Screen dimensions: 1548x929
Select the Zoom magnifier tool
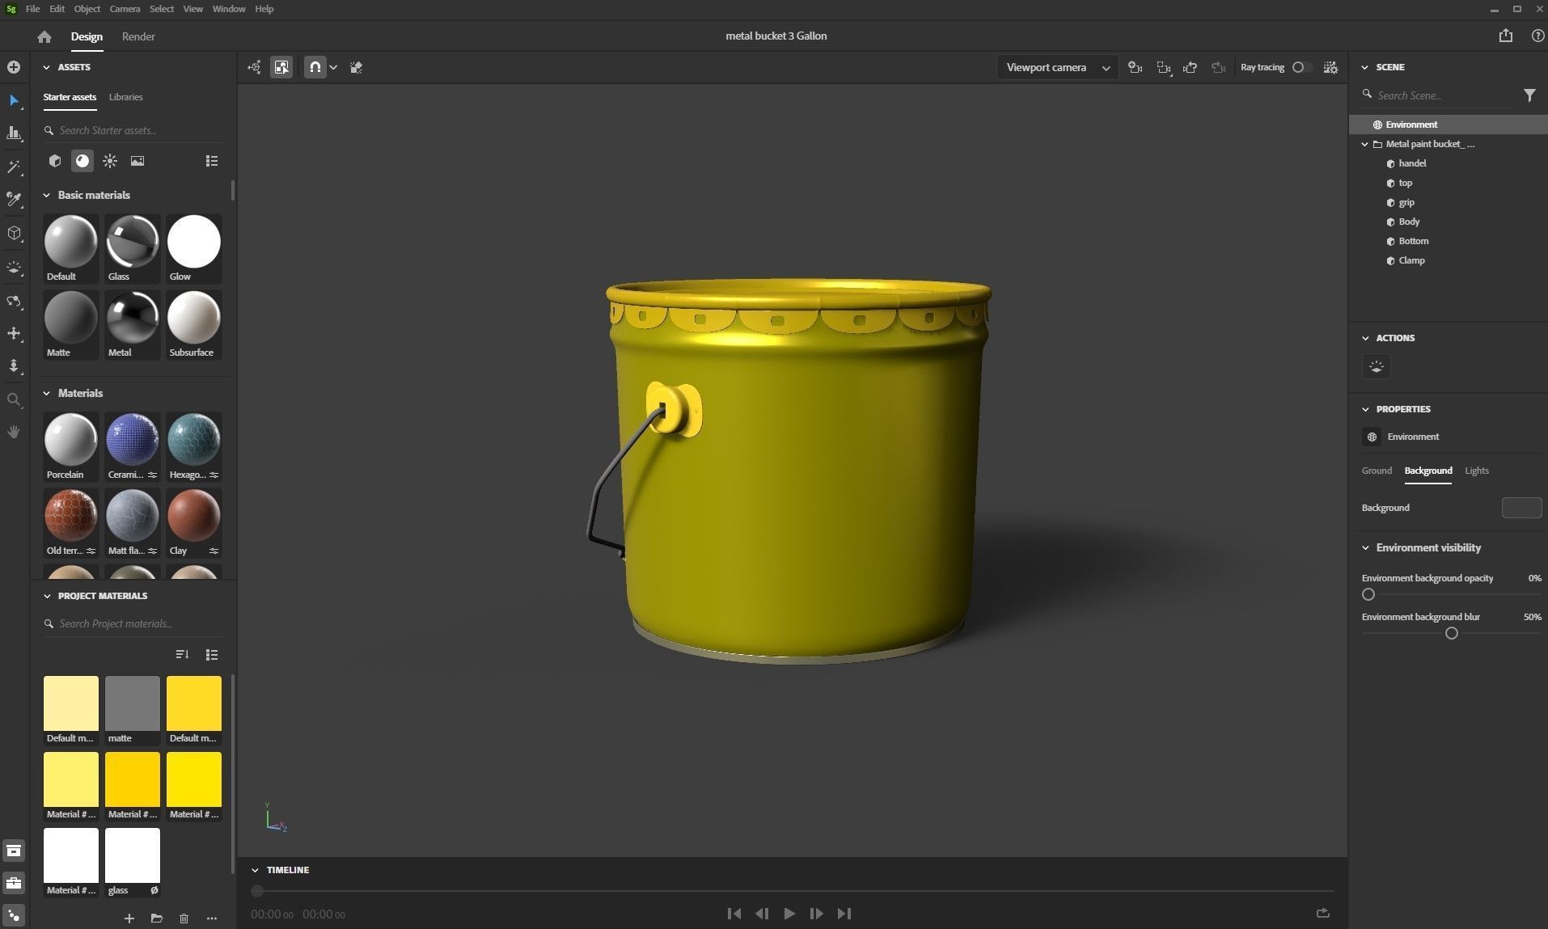[14, 399]
